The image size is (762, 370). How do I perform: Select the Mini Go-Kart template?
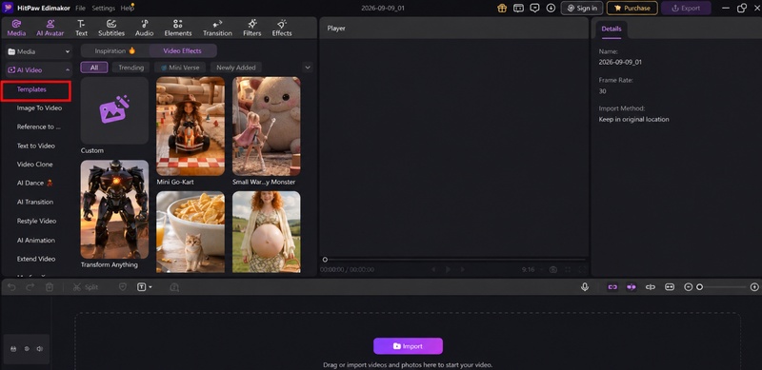[190, 127]
